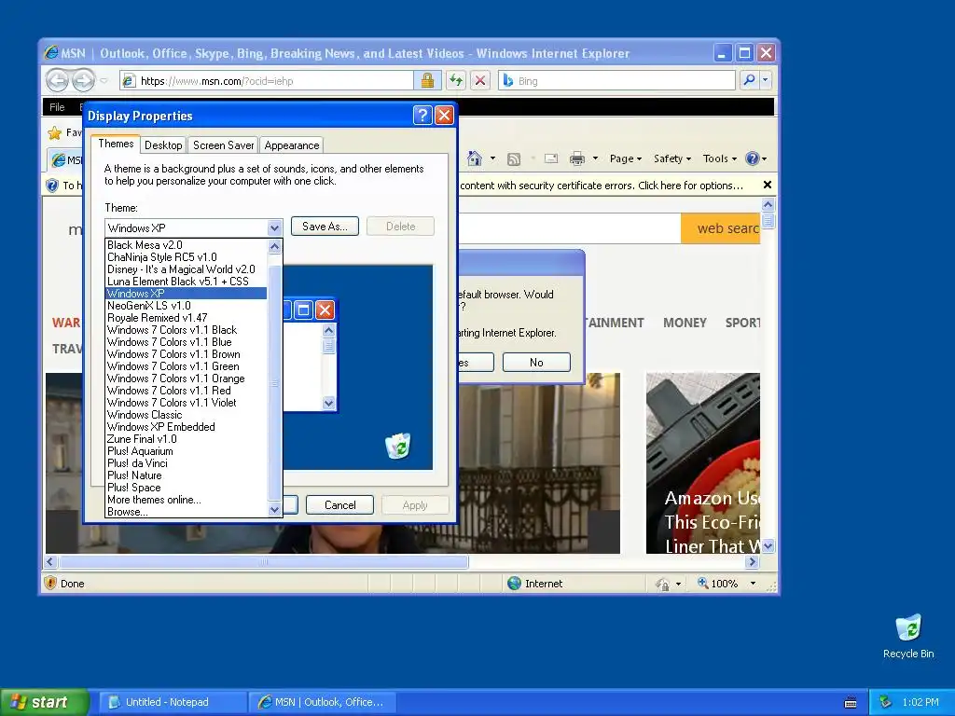Image resolution: width=955 pixels, height=716 pixels.
Task: Select the Zune Final v1.0 theme
Action: [x=186, y=439]
